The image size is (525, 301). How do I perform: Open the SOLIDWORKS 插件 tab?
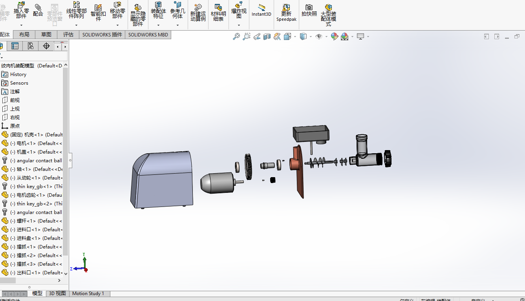[102, 34]
